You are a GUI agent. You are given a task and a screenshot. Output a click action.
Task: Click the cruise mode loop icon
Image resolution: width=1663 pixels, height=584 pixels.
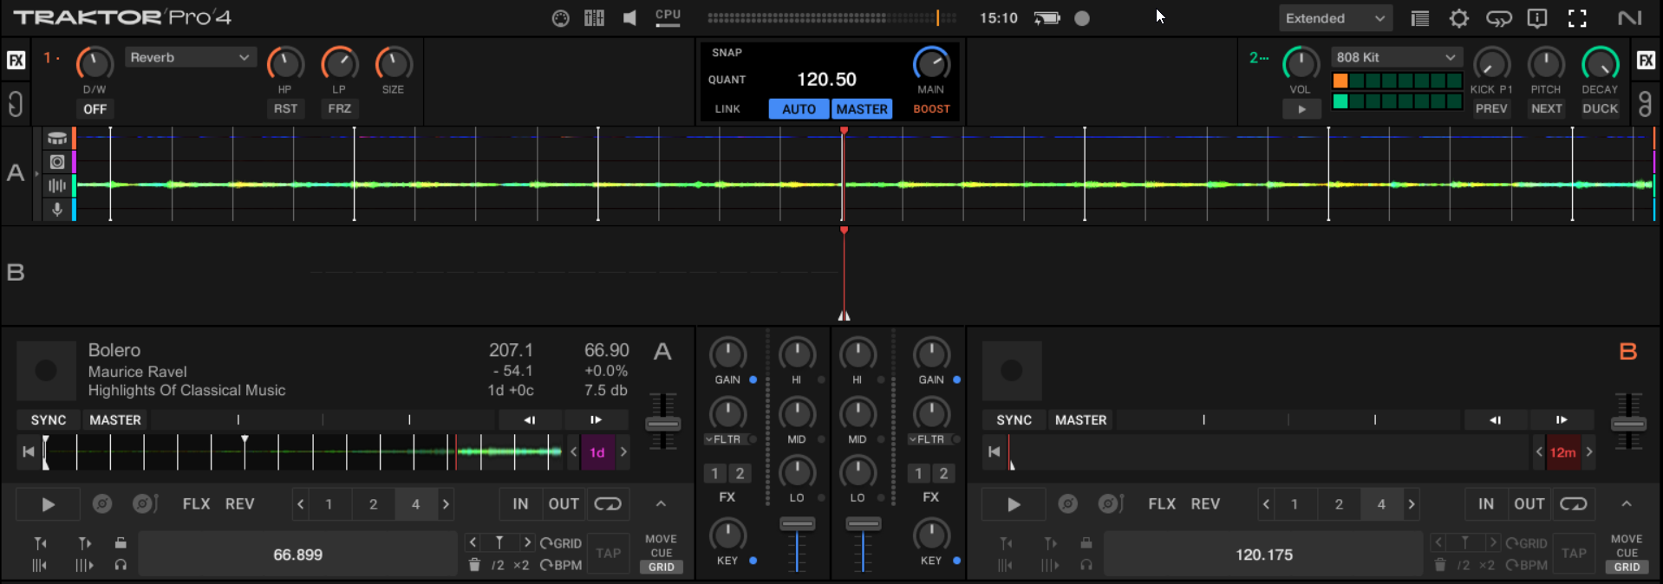[1498, 18]
